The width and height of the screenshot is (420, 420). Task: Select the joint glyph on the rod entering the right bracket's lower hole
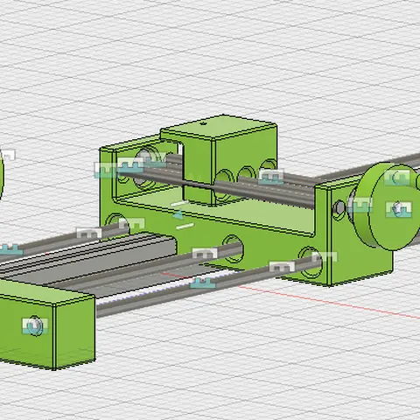pos(282,267)
